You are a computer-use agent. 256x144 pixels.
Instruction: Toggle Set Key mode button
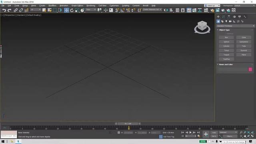(214, 136)
